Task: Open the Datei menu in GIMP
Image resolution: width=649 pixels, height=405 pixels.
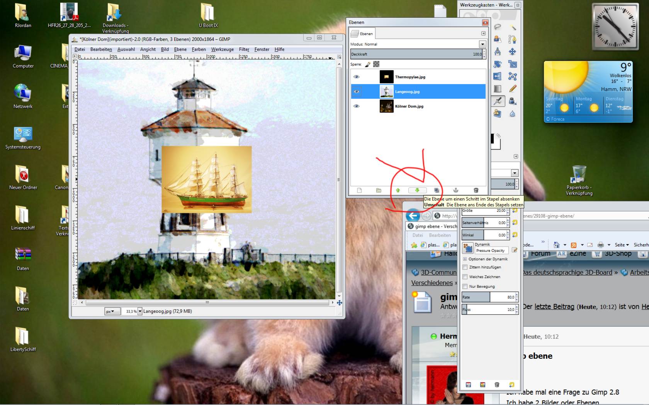Action: click(80, 49)
